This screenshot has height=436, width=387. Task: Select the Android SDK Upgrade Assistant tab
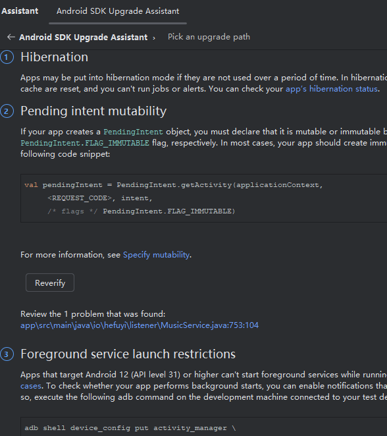(118, 11)
